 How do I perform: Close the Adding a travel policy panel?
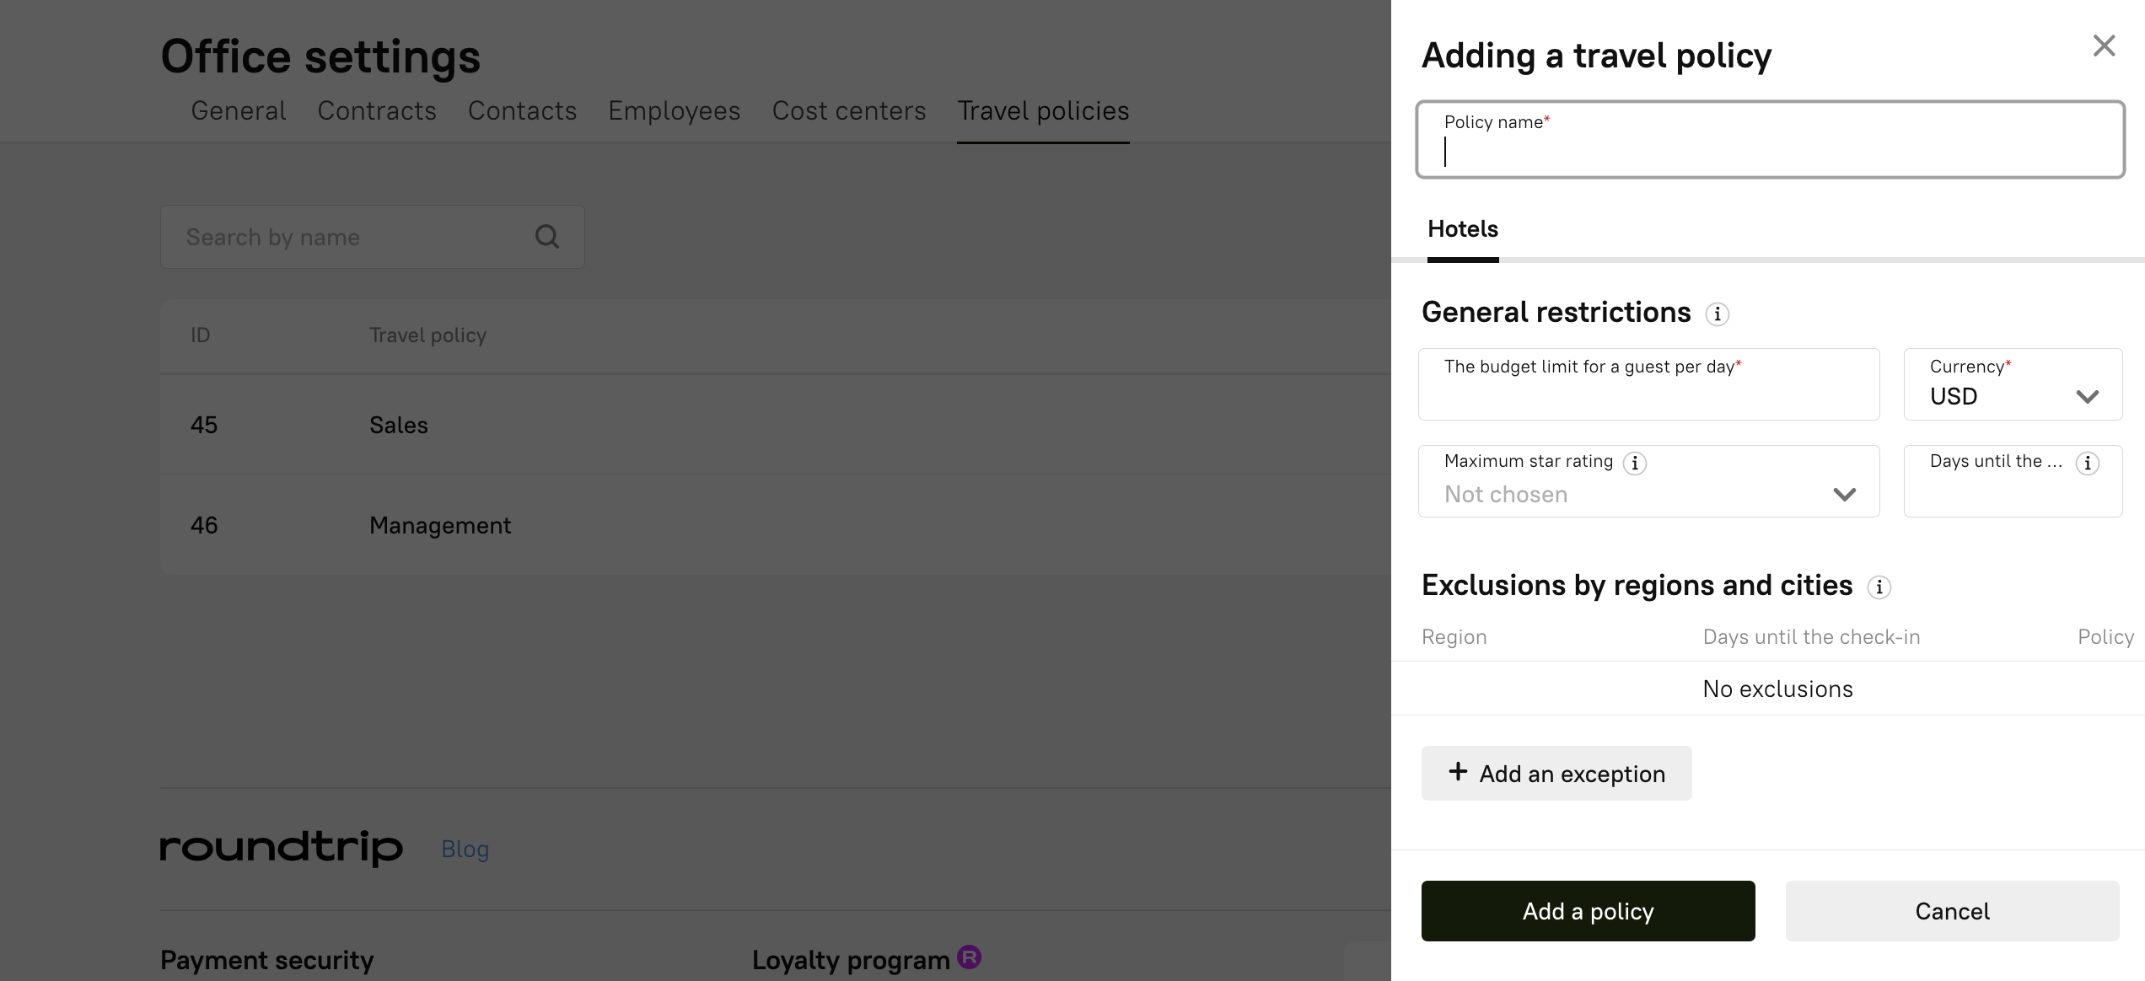click(2104, 46)
